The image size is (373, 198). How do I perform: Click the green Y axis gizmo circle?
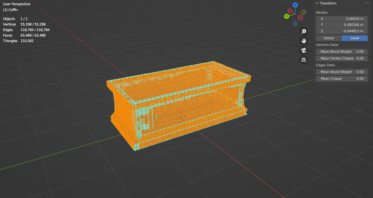[287, 16]
